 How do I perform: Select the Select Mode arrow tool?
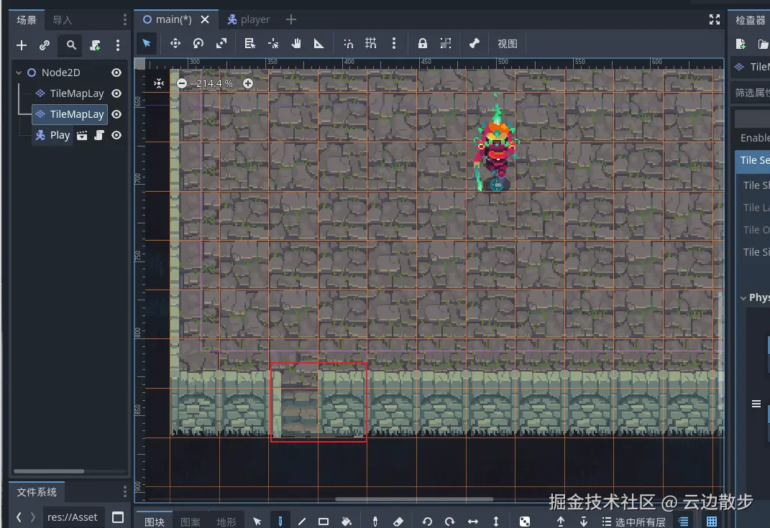pos(147,44)
